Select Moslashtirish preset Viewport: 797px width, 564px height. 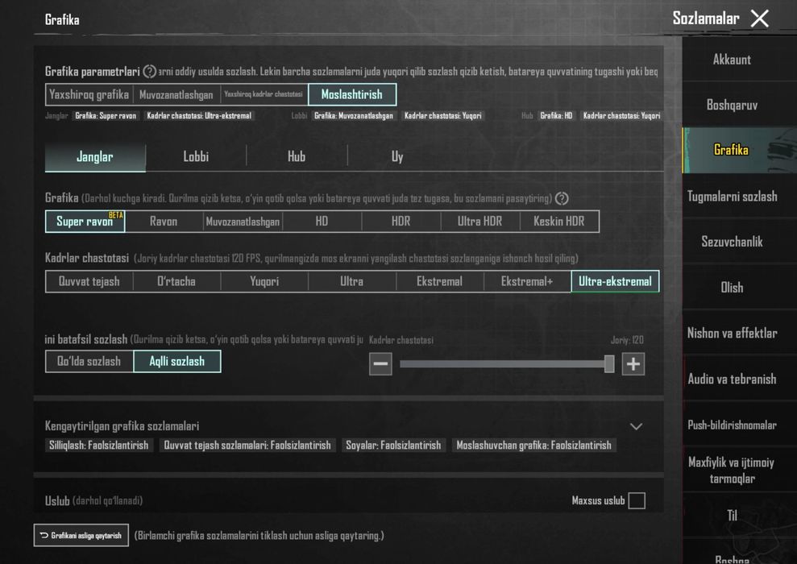(x=351, y=94)
